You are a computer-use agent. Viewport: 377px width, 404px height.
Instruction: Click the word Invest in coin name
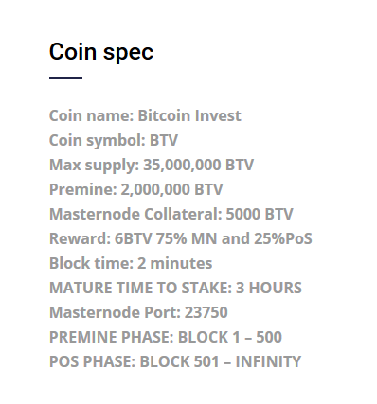218,115
